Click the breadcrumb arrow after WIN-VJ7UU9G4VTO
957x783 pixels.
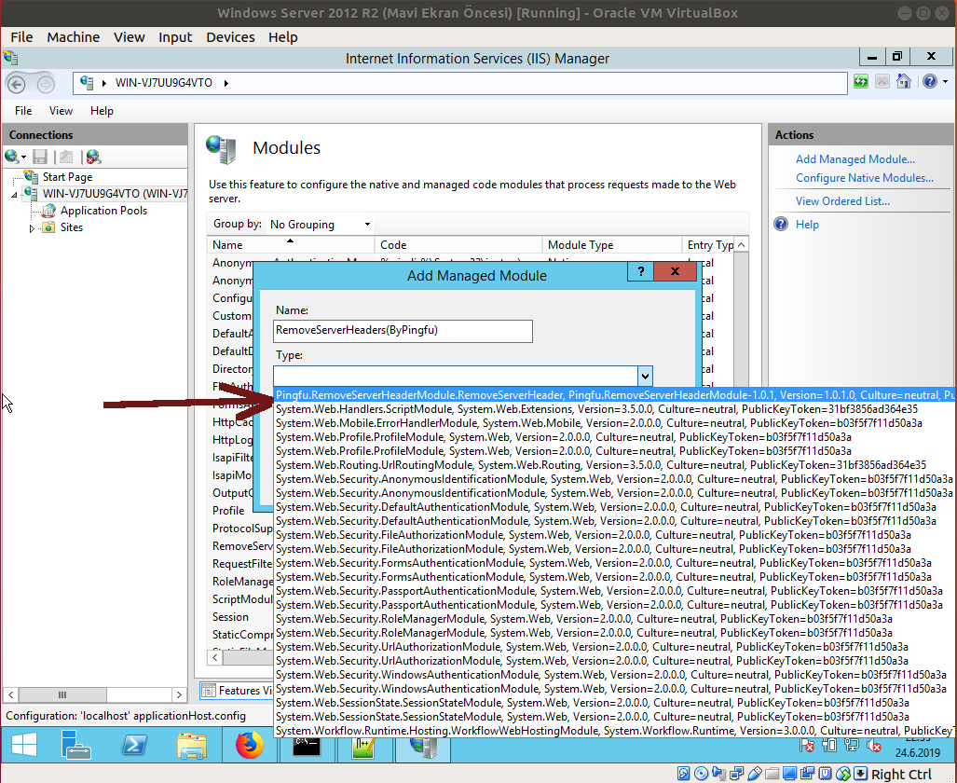point(226,83)
